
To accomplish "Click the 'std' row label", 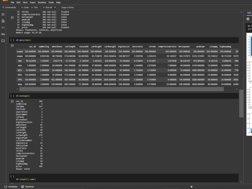I will pyautogui.click(x=20, y=61).
